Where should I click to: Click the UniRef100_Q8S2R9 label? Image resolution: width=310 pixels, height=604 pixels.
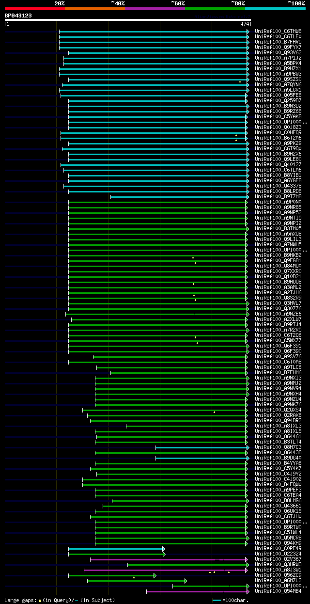click(x=278, y=298)
